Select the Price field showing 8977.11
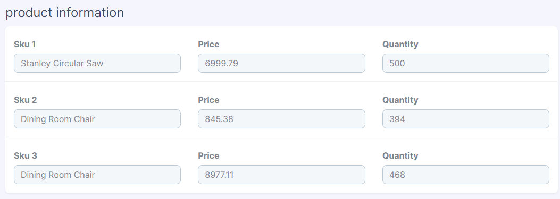Image resolution: width=560 pixels, height=199 pixels. click(281, 175)
